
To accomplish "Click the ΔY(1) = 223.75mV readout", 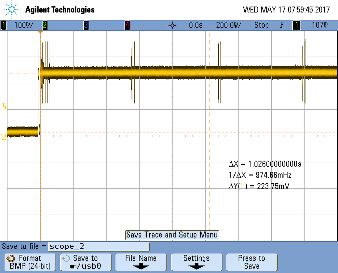I will click(x=259, y=186).
